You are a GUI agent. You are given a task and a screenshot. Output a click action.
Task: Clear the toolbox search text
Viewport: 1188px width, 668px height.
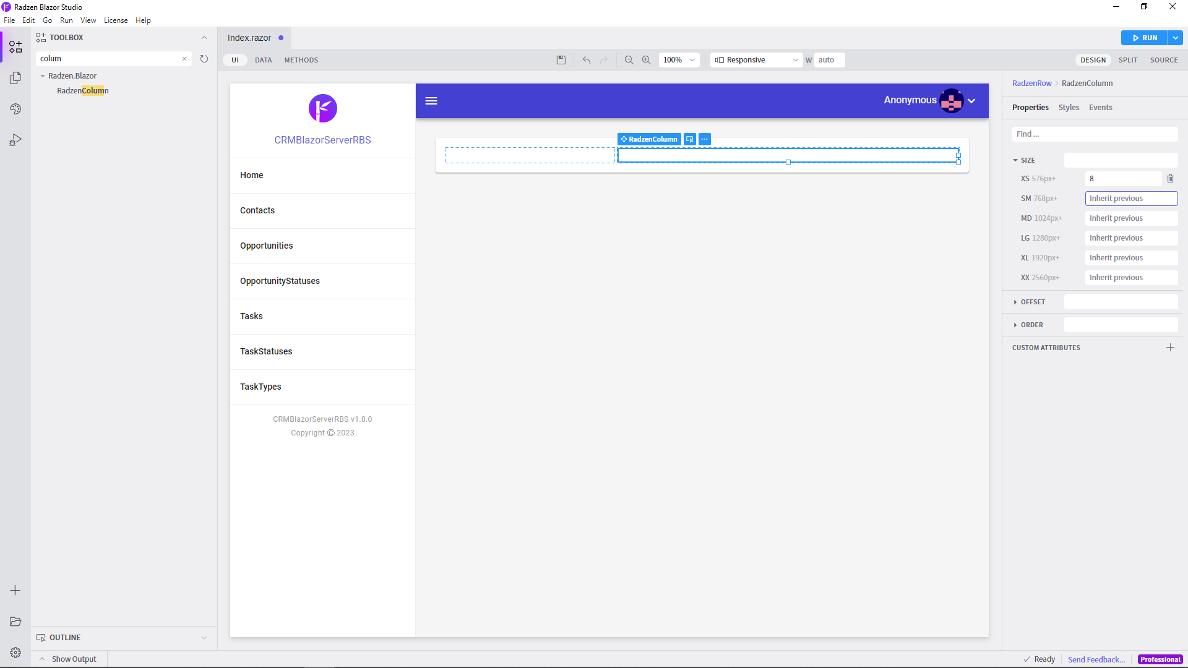coord(184,59)
